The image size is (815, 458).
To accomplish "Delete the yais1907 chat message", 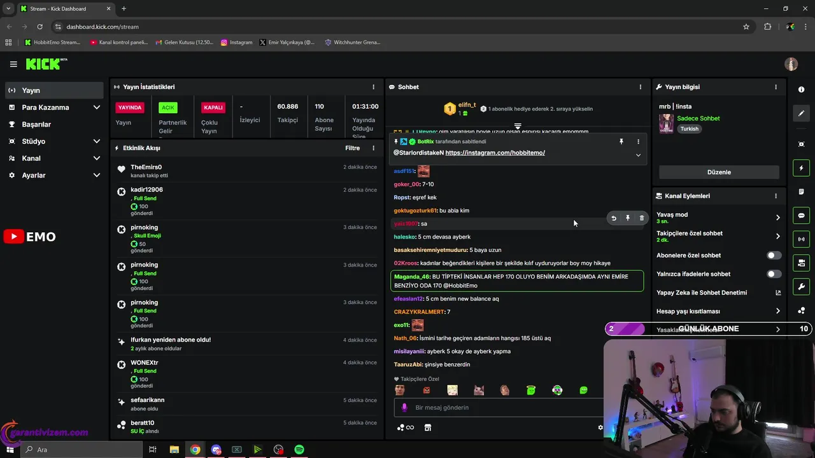I will pos(642,218).
